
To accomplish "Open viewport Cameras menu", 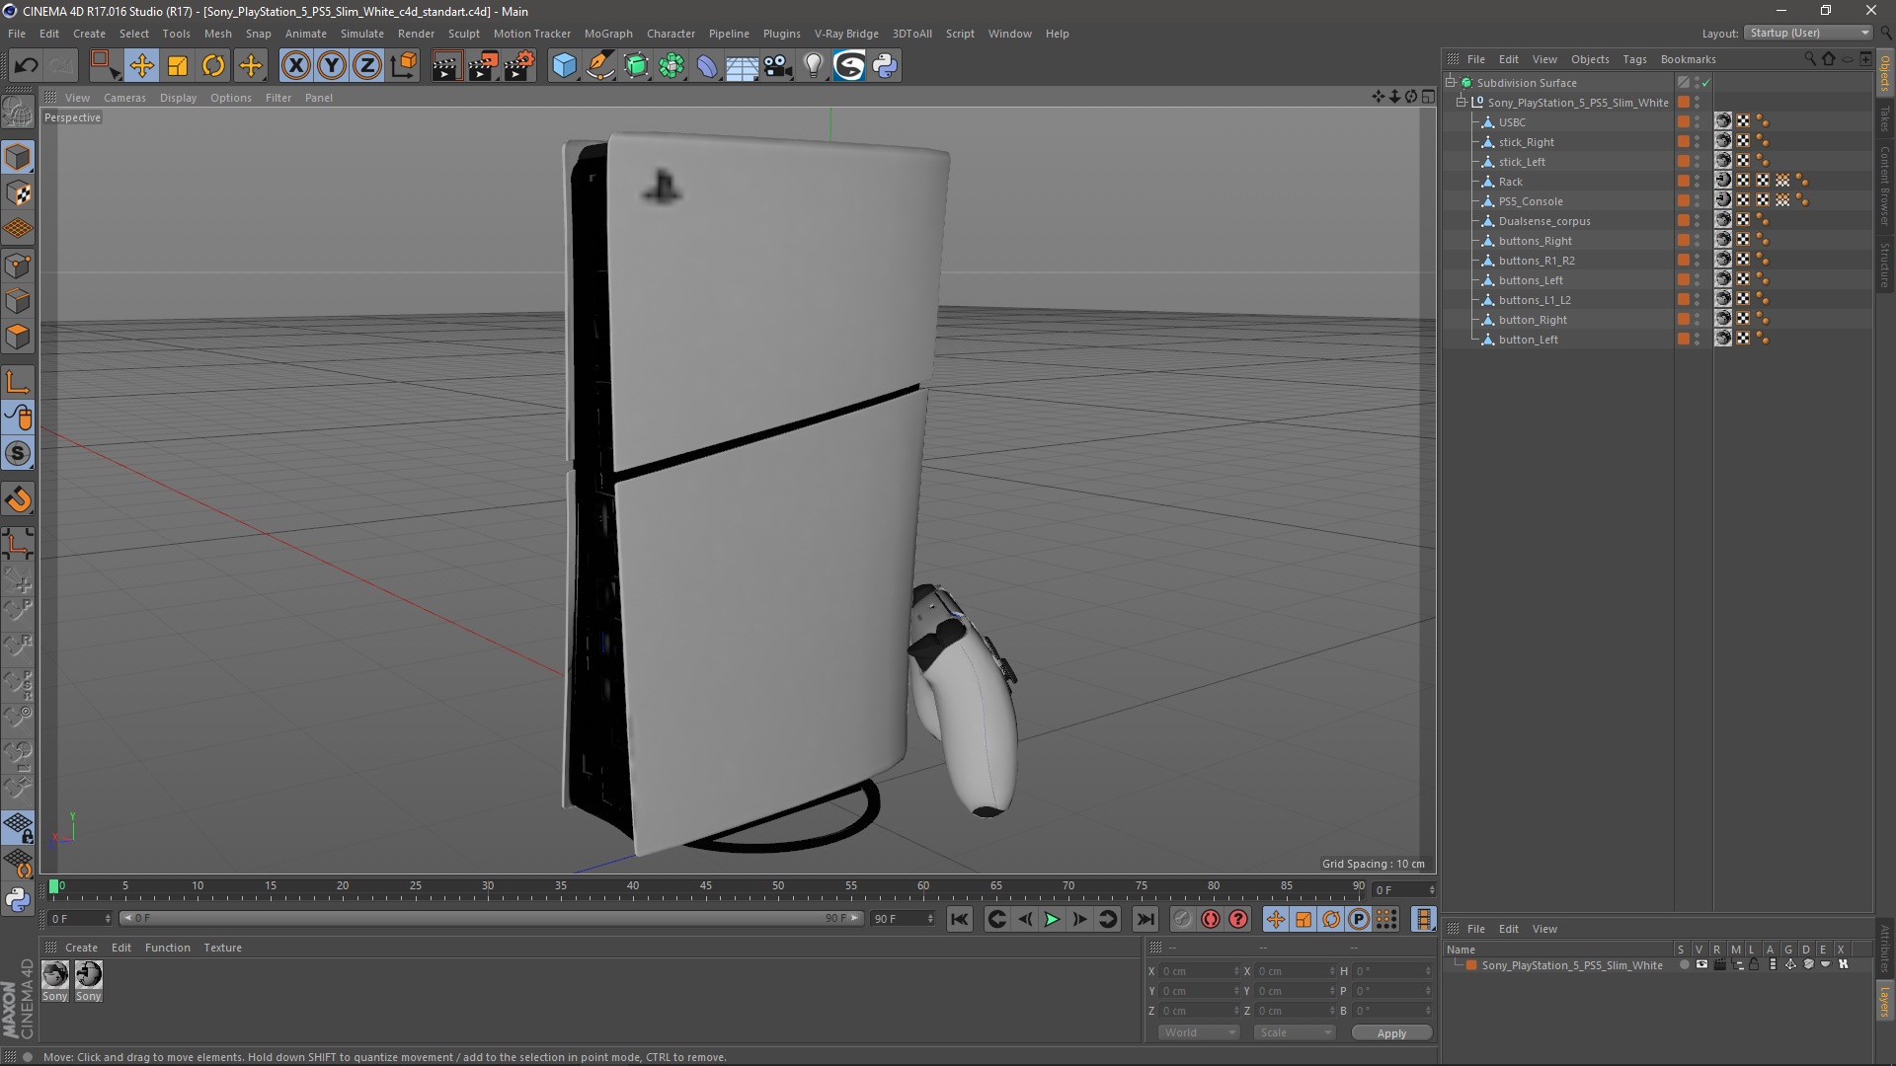I will coord(124,98).
